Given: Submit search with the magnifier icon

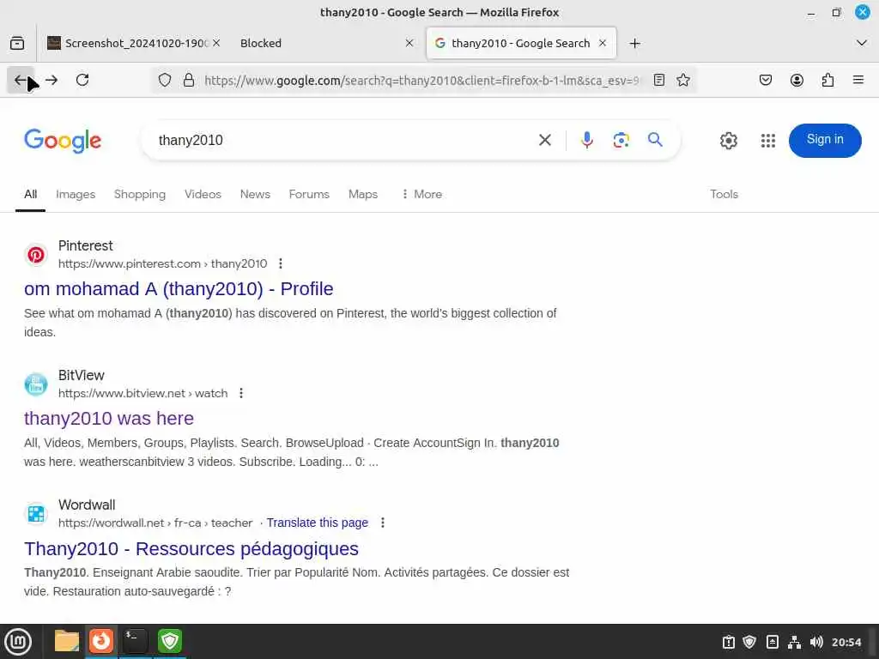Looking at the screenshot, I should pyautogui.click(x=655, y=140).
